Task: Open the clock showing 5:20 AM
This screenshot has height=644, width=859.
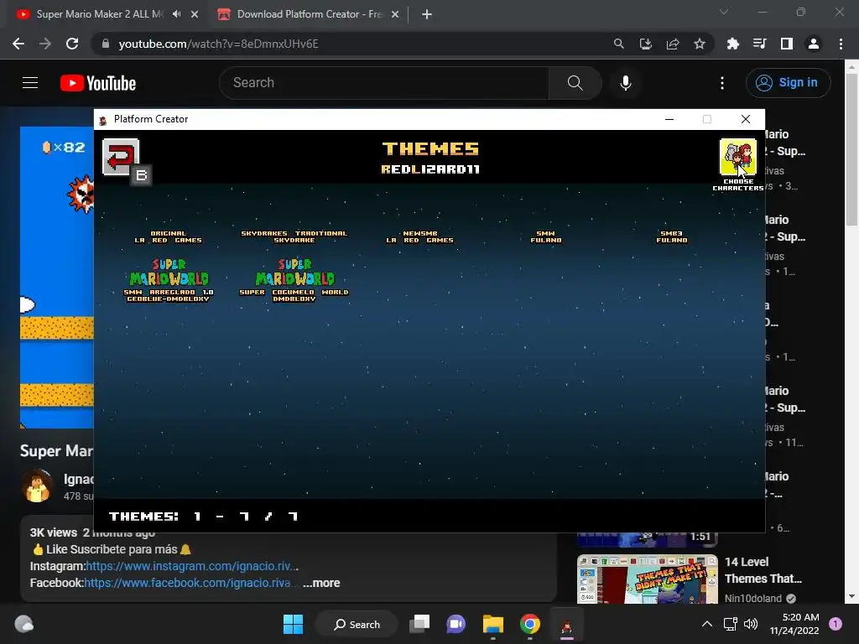Action: coord(794,624)
